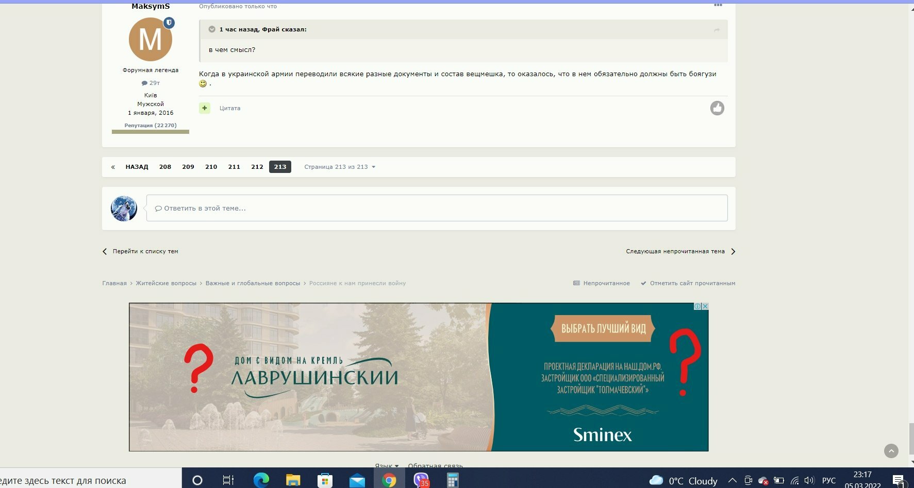
Task: Show hidden system tray icons
Action: tap(732, 480)
